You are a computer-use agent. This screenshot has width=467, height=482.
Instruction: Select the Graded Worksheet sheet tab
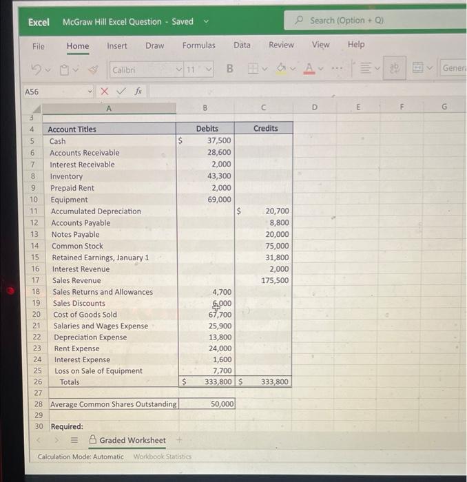[127, 440]
